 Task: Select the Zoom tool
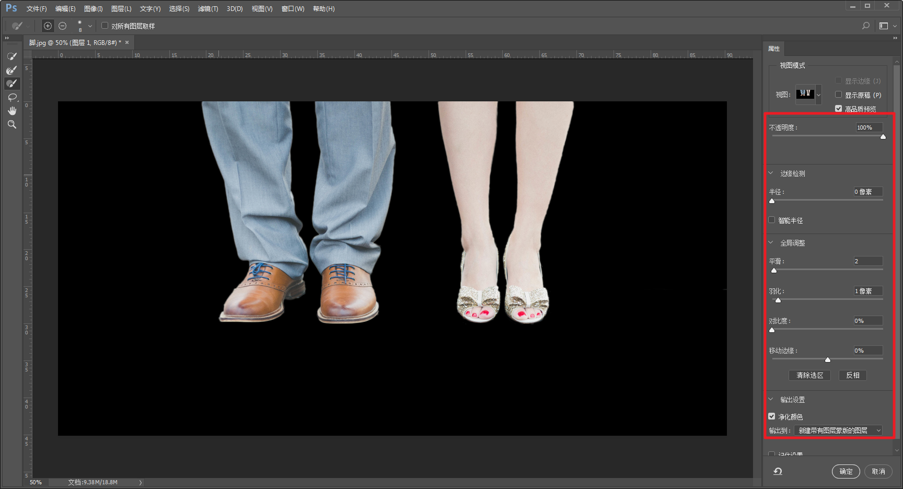11,124
